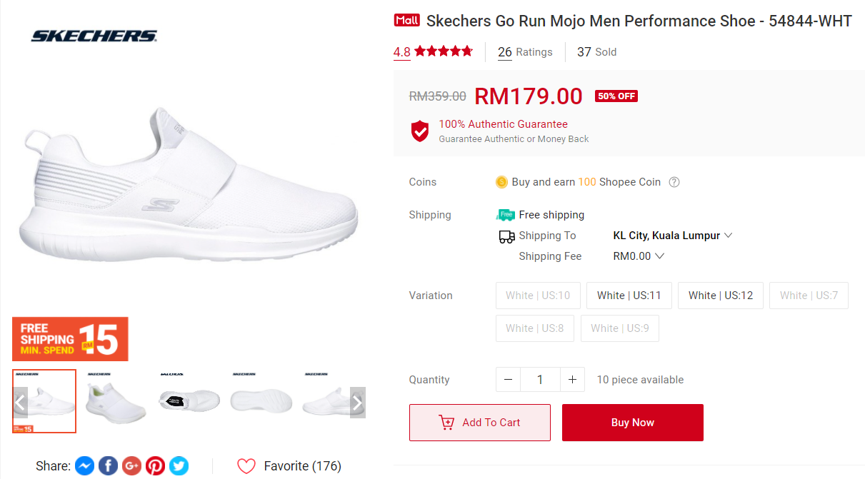Click Shopee Coin help question mark
The width and height of the screenshot is (865, 479).
pos(674,182)
